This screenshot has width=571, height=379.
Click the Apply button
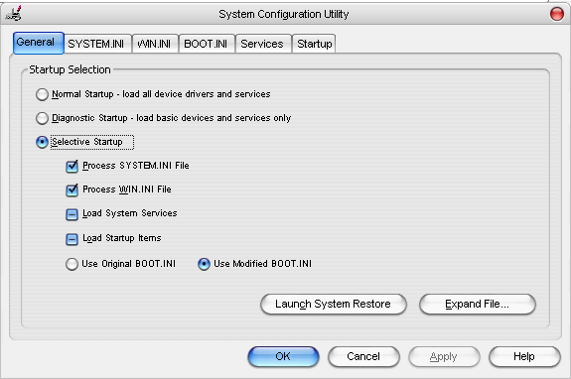(x=444, y=356)
